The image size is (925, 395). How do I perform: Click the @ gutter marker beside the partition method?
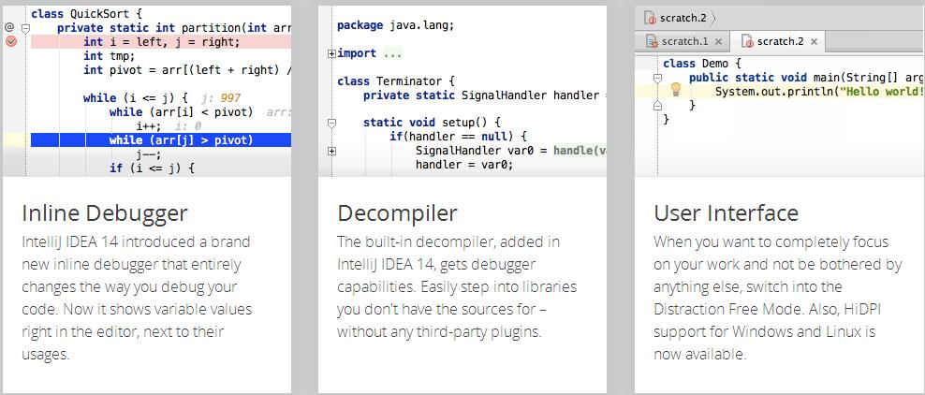click(9, 27)
